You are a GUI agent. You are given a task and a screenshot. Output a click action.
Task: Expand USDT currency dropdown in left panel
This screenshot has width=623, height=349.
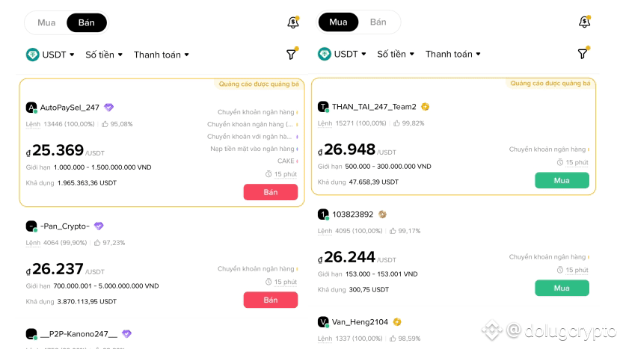(x=51, y=55)
